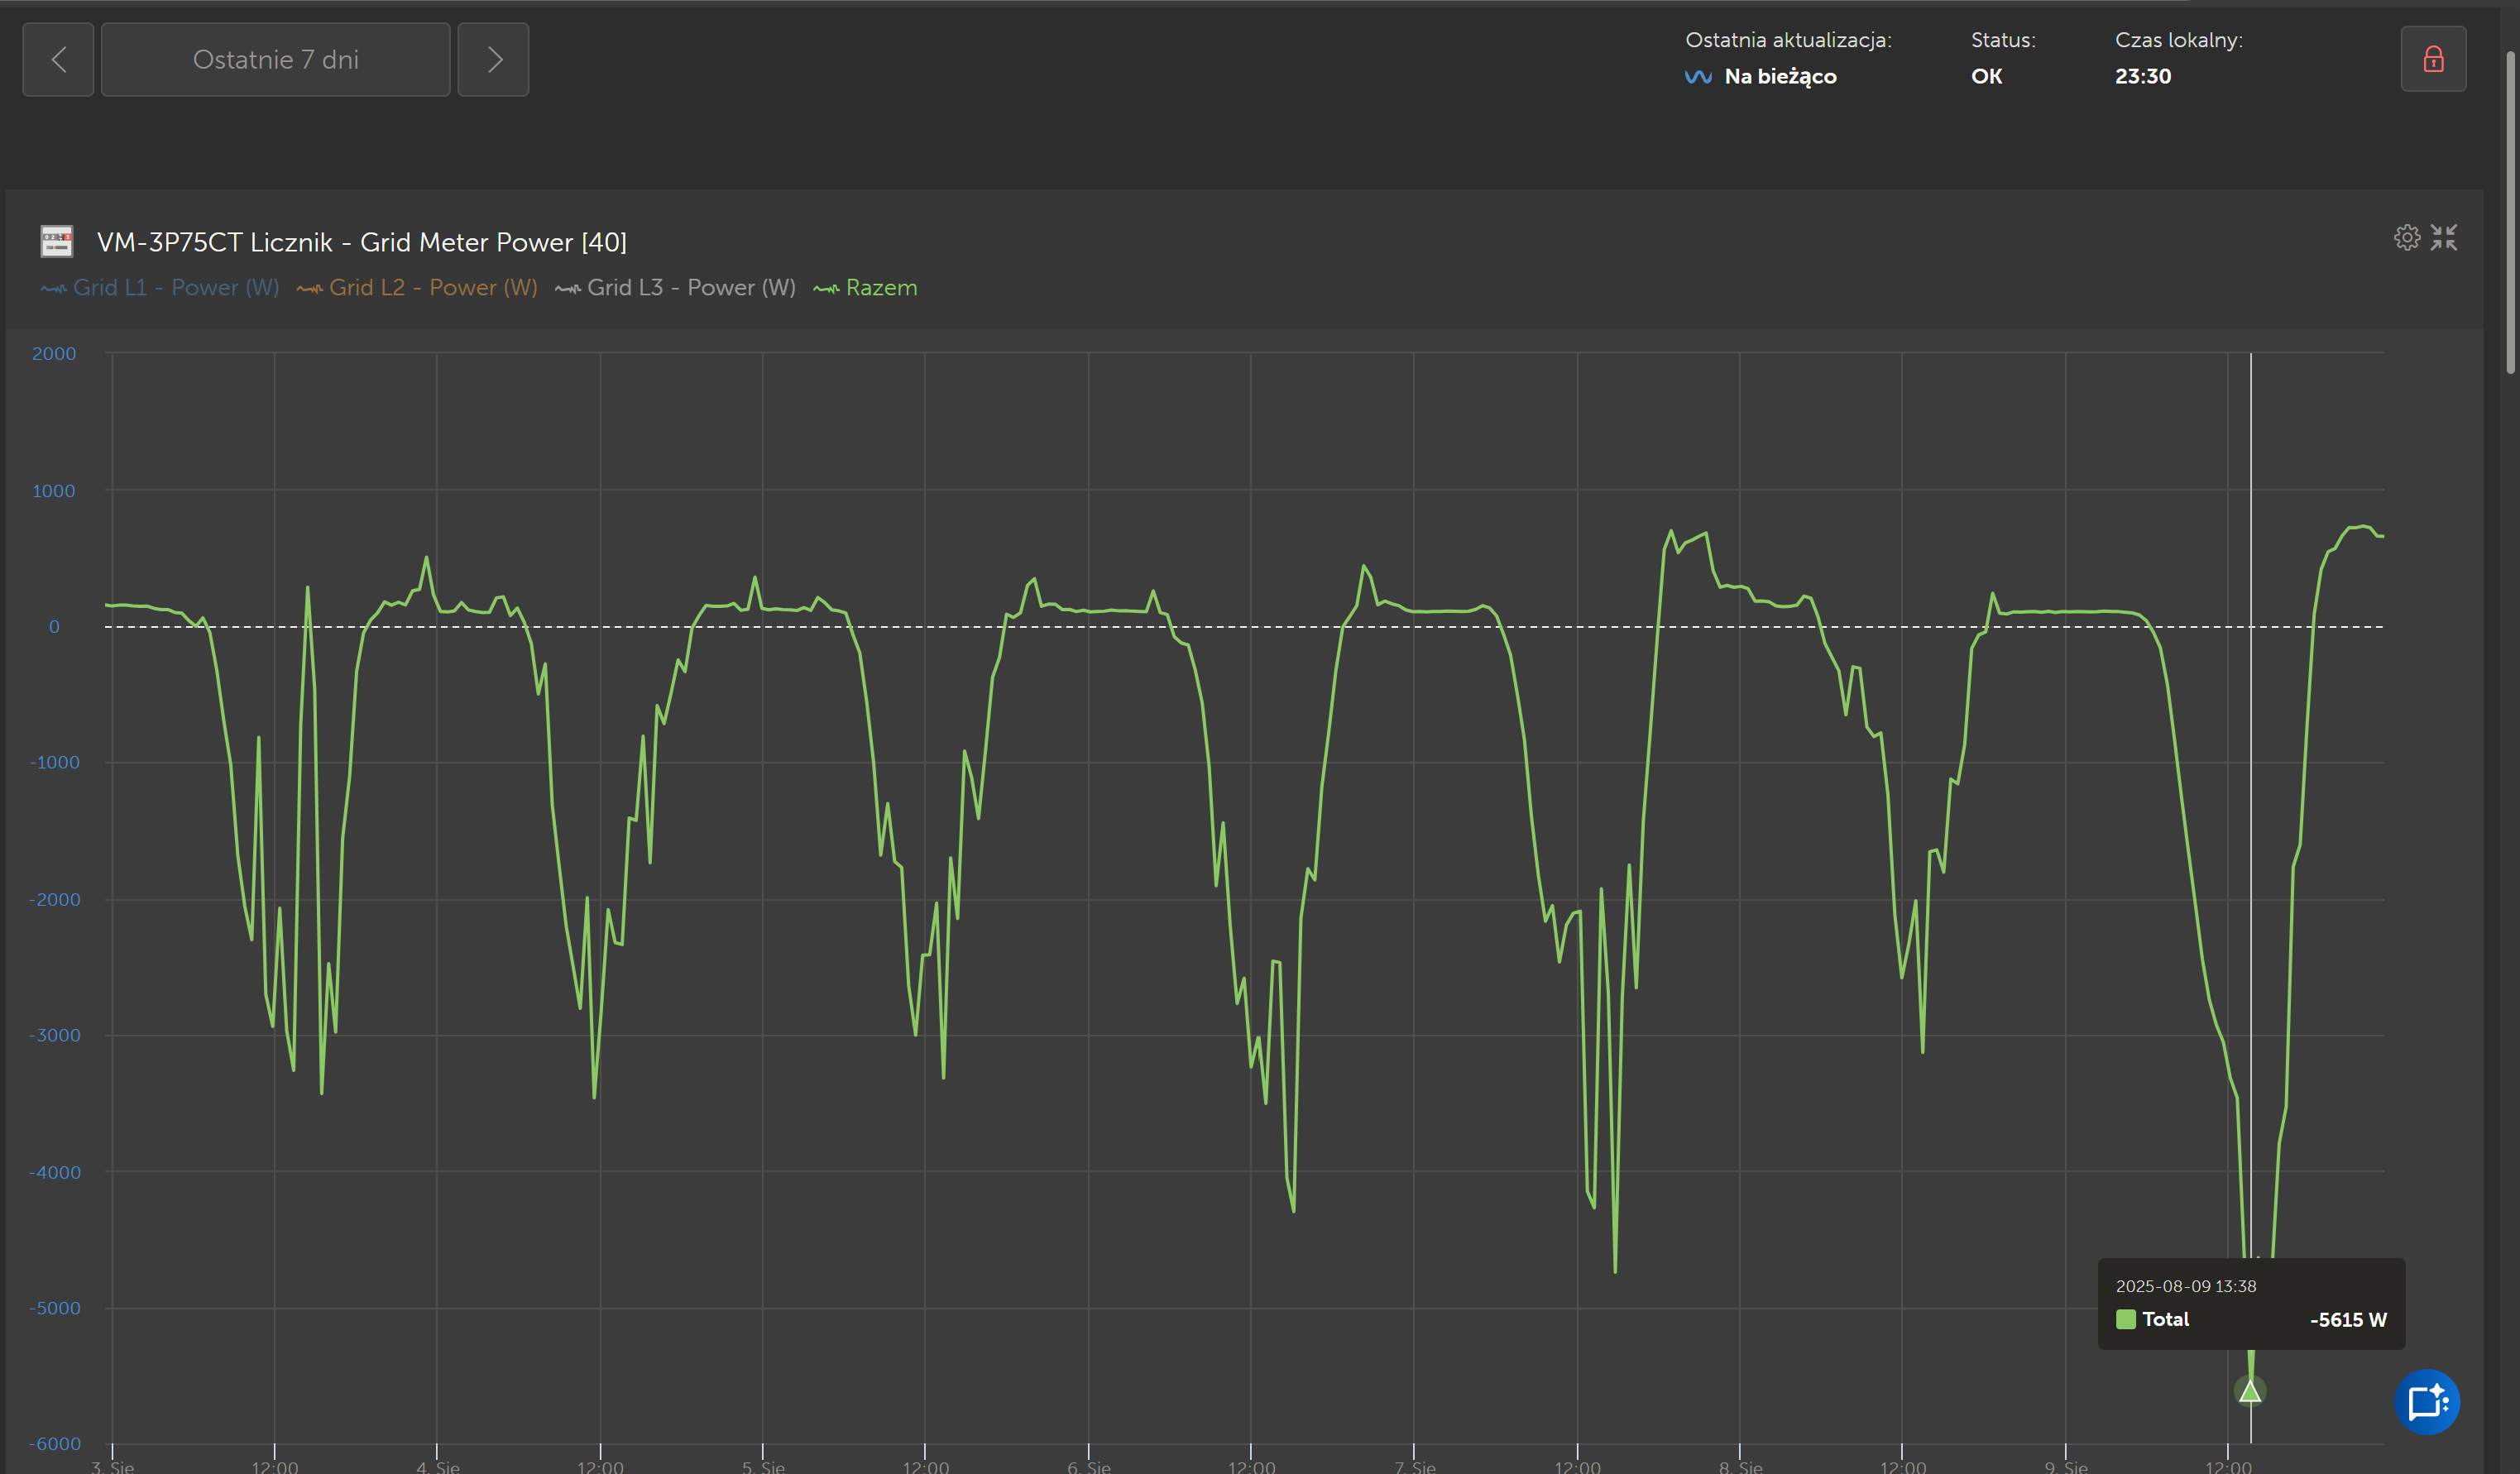Click the OK status value

pos(1986,77)
